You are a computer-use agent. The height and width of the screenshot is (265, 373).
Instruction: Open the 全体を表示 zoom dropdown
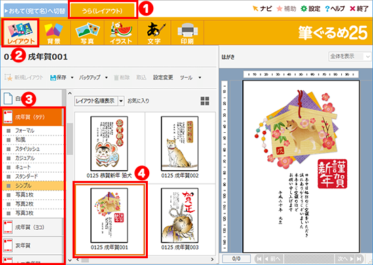point(350,56)
